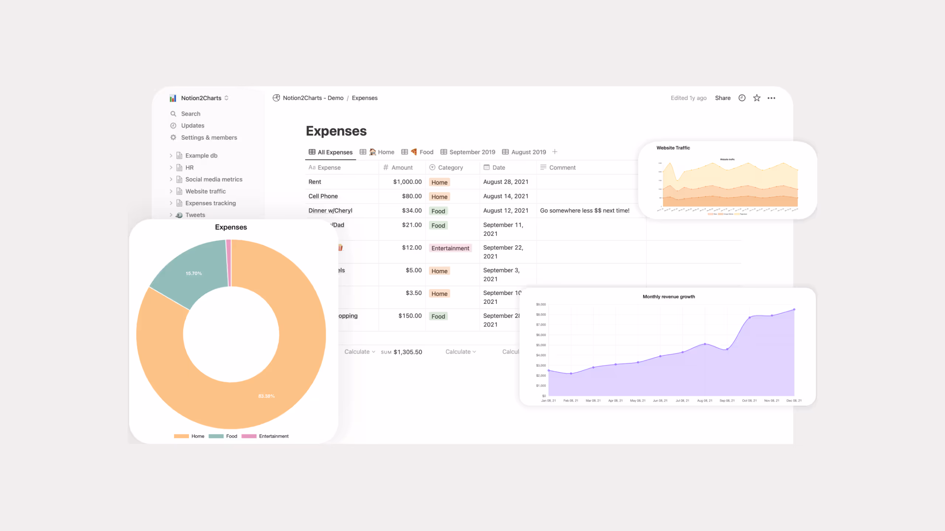Open the page history clock icon
Screen dimensions: 945x531
(742, 98)
